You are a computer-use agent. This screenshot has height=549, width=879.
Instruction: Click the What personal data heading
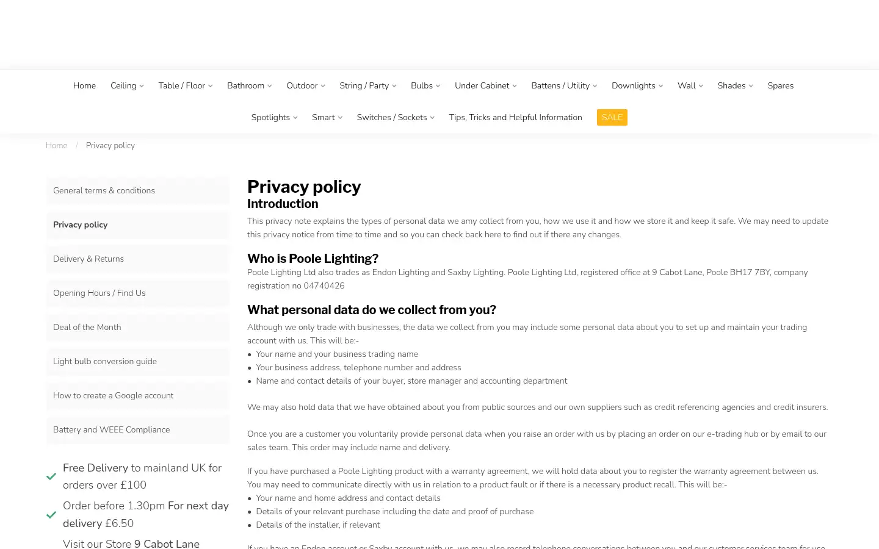tap(372, 310)
